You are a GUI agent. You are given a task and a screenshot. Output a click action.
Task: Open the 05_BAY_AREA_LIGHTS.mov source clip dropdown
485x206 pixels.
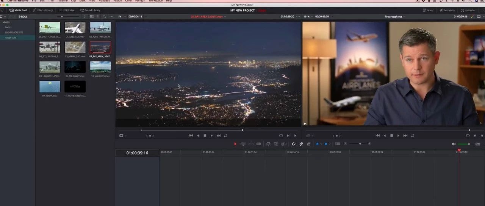[208, 17]
